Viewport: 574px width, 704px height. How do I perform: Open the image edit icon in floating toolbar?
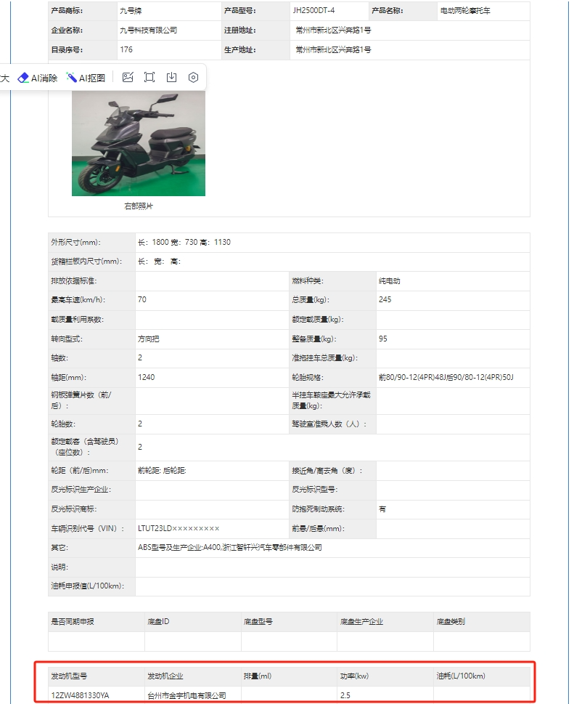pos(128,78)
